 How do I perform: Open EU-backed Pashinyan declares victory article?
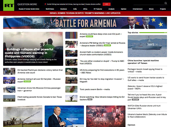(40, 71)
